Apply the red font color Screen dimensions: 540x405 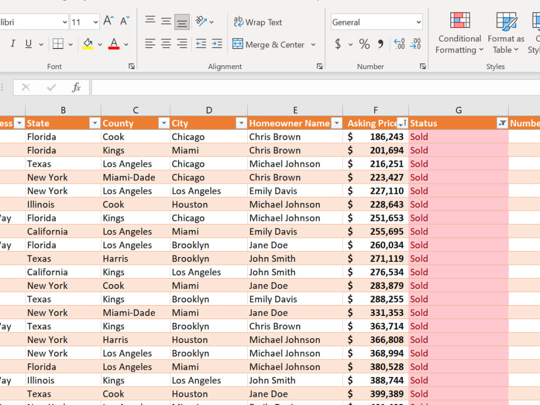[113, 44]
